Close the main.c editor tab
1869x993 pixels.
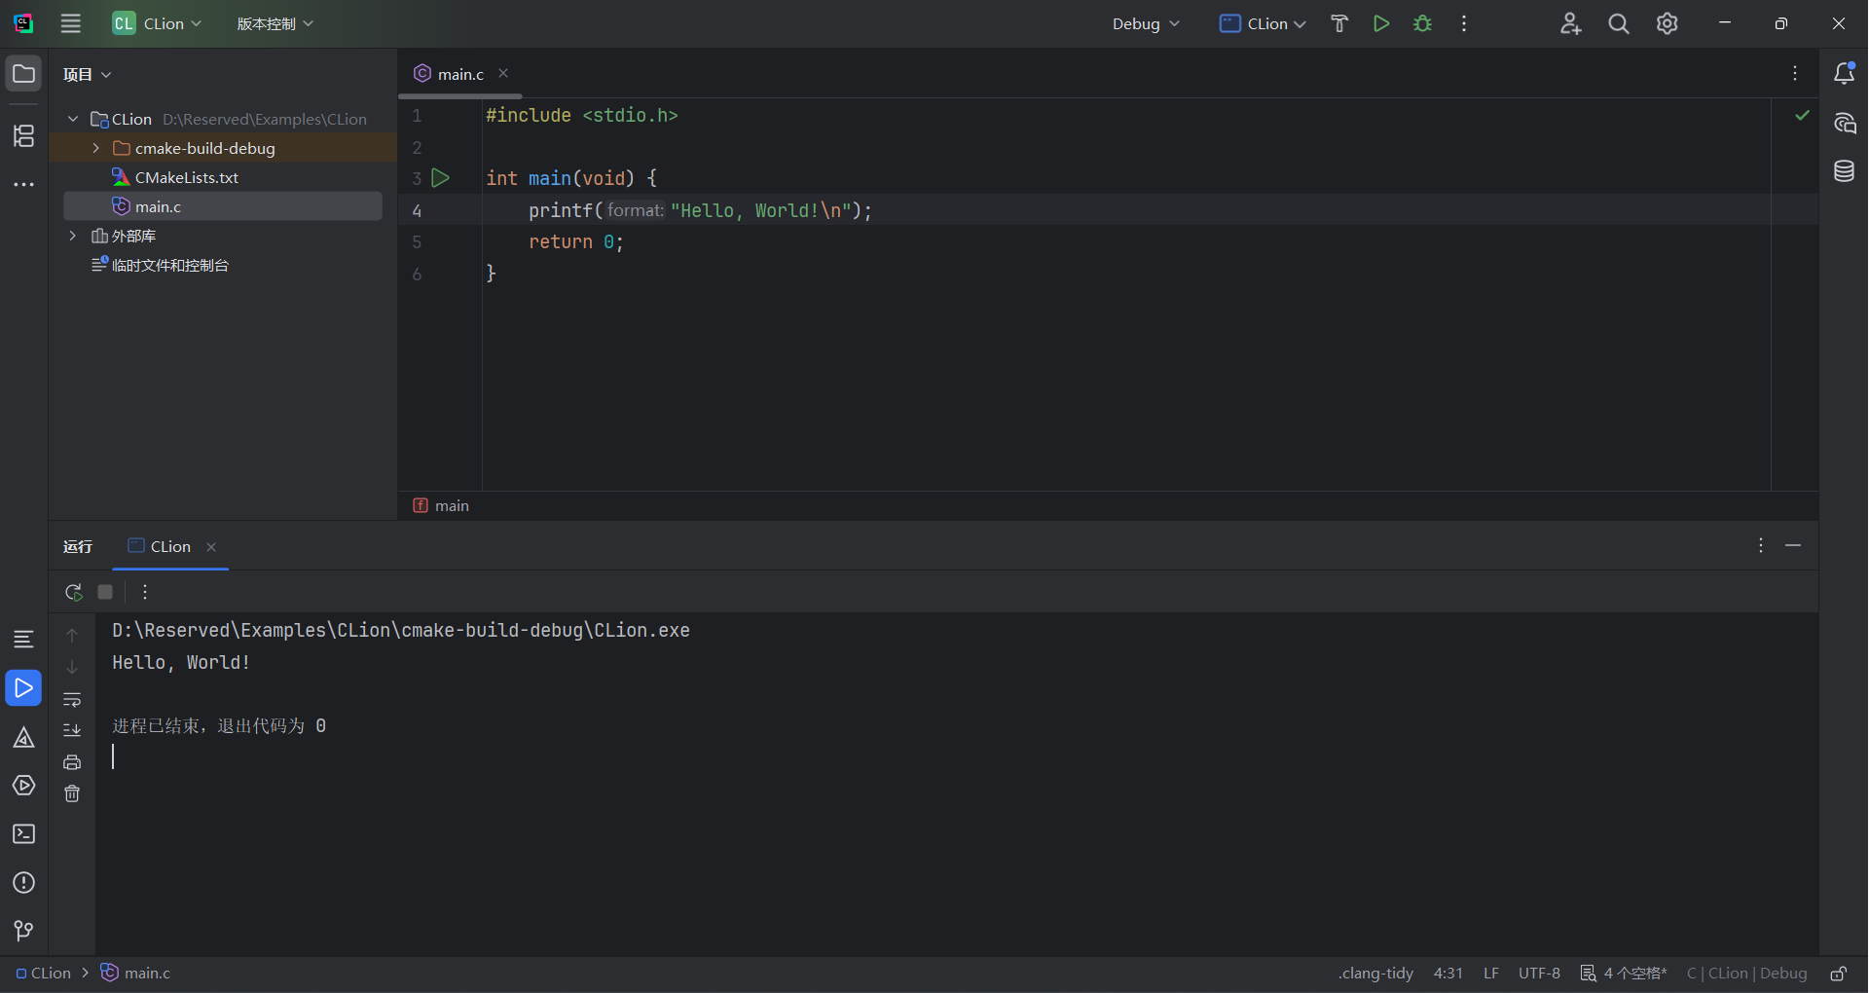[x=503, y=74]
